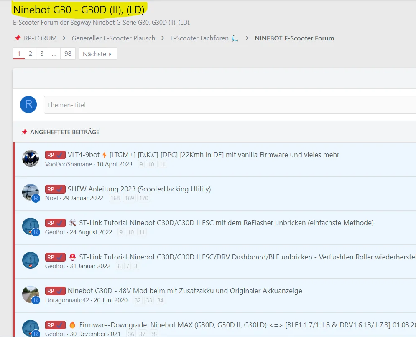Click Doragonnaito42's avatar thumbnail
416x337 pixels.
click(30, 294)
